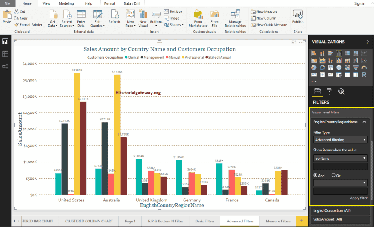374x227 pixels.
Task: Open the Filter Type dropdown
Action: coord(340,140)
